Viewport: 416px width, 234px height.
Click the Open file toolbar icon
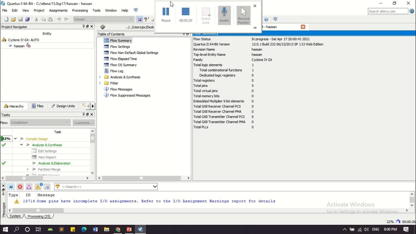(x=13, y=19)
